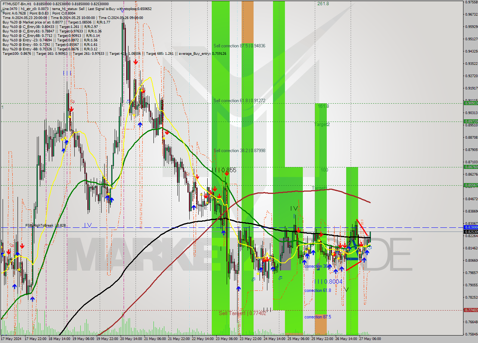
Task: Click the 'Target100: 0.8676' targets line
Action: 114,53
